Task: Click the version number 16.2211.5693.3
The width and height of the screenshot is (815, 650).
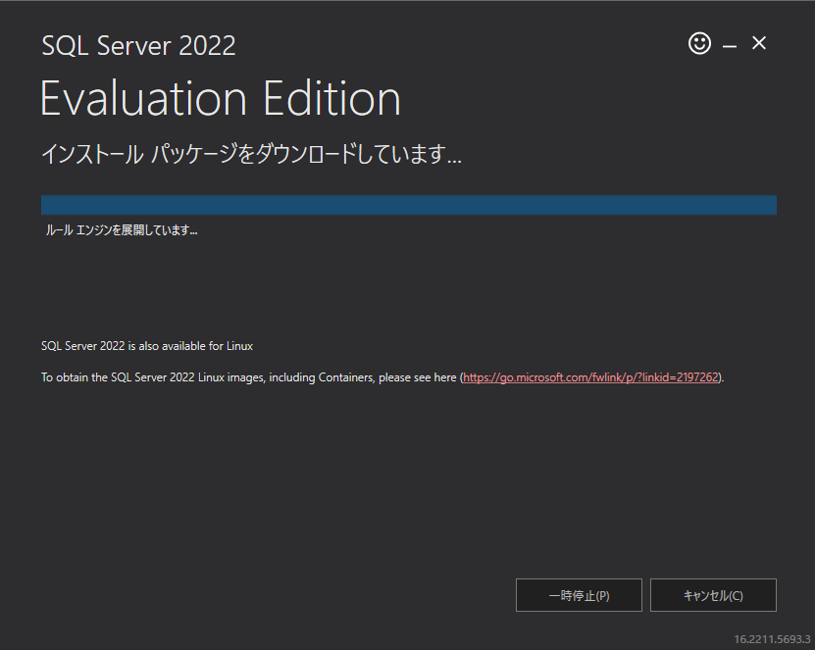Action: [772, 639]
